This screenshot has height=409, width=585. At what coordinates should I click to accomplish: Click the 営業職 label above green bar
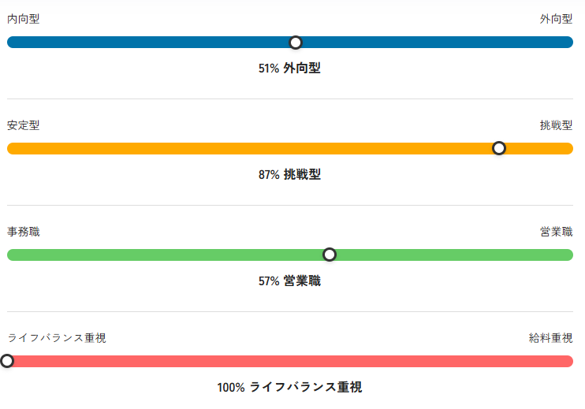[x=557, y=232]
